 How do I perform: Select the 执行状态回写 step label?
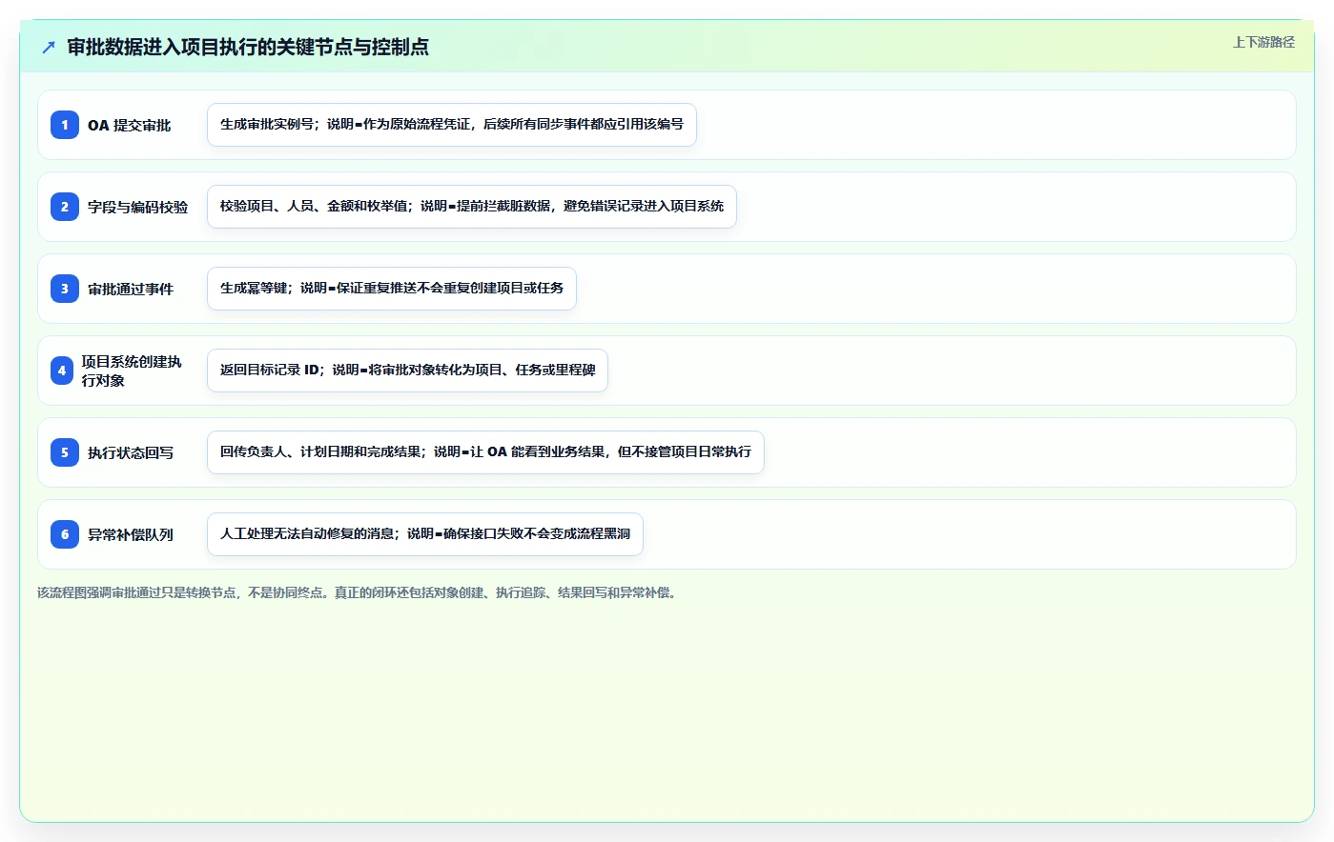coord(131,452)
